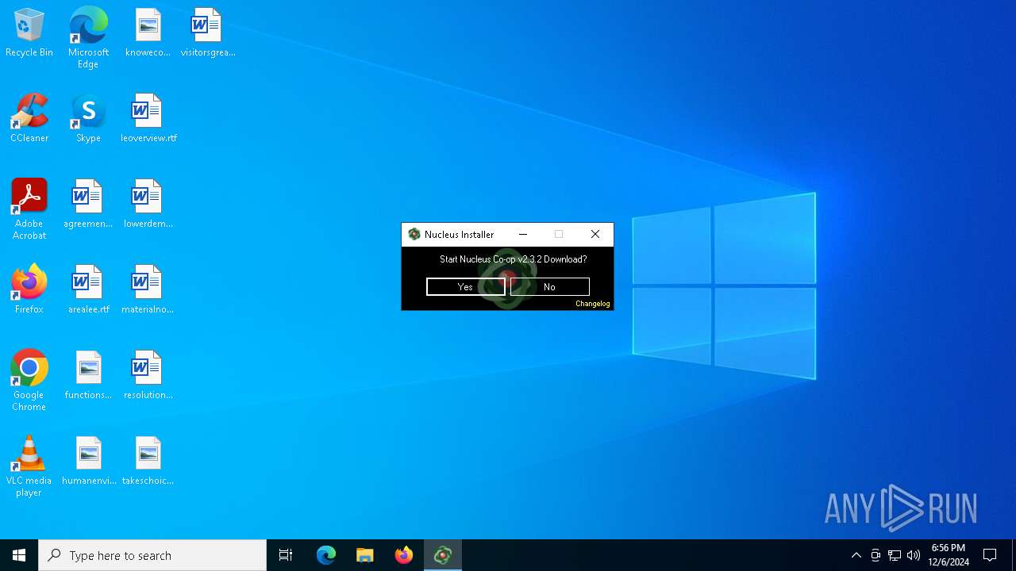The height and width of the screenshot is (571, 1016).
Task: Click the Meet Now tray icon
Action: pyautogui.click(x=876, y=555)
